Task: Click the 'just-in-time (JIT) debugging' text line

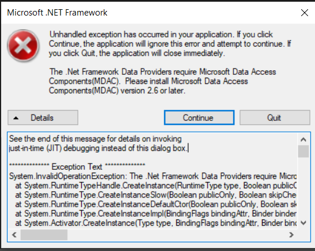Action: pos(98,148)
